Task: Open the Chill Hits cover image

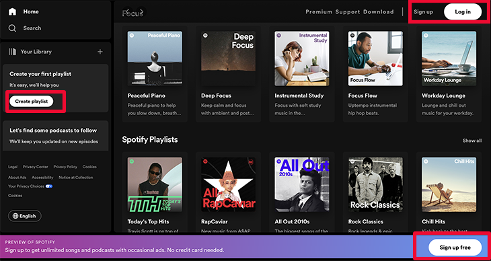Action: [449, 184]
